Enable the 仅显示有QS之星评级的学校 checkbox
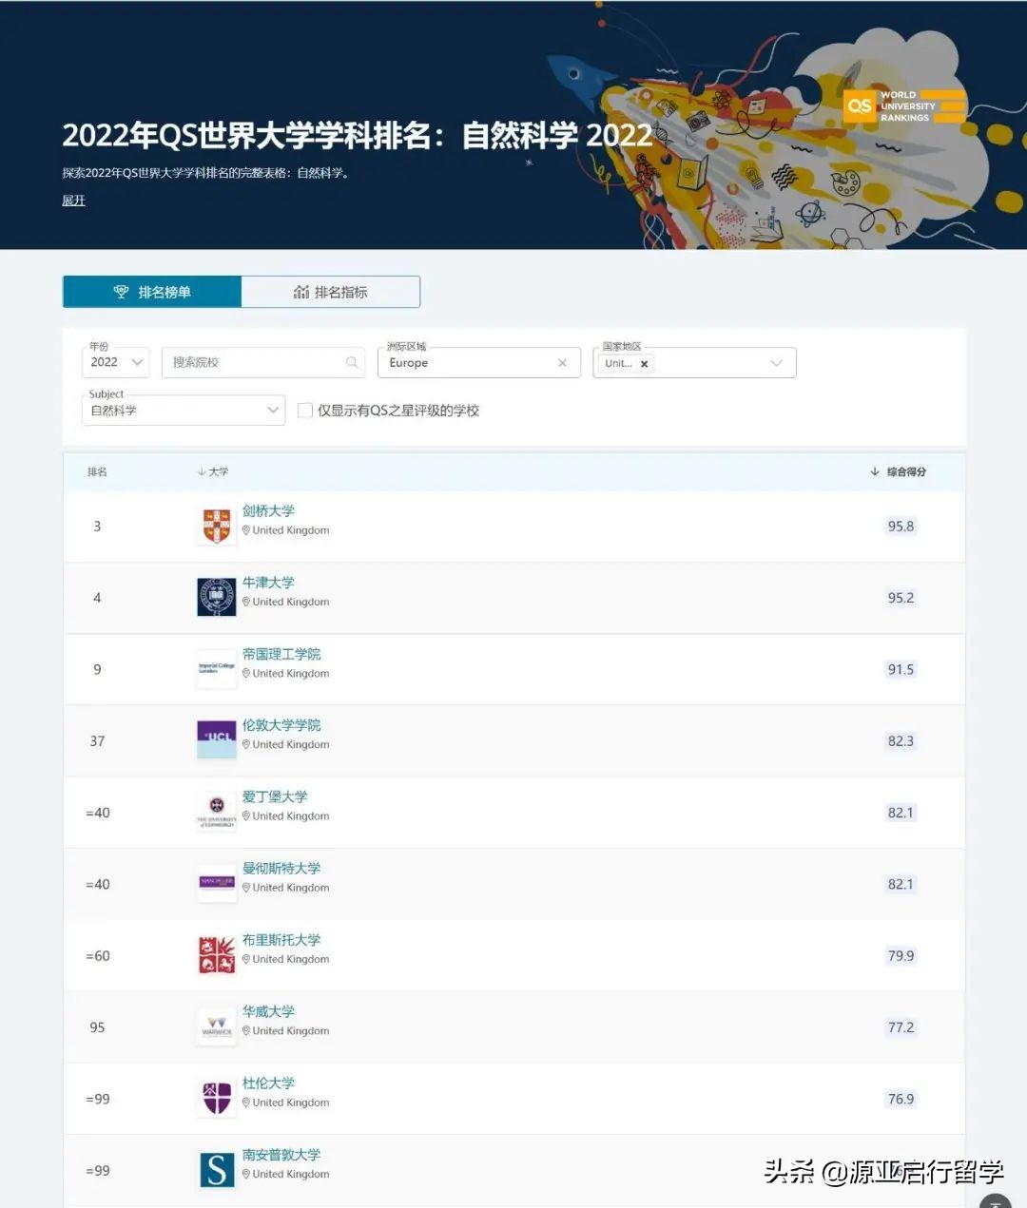This screenshot has height=1208, width=1027. click(305, 410)
